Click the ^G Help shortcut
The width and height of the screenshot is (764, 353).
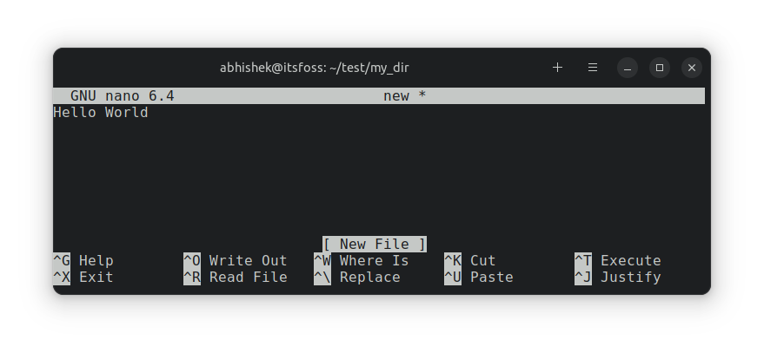[83, 260]
